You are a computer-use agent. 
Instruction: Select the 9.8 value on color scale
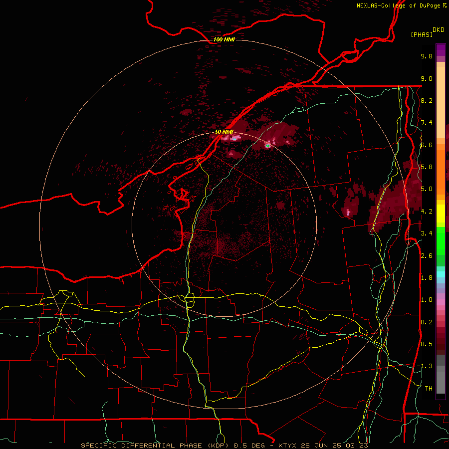[427, 56]
